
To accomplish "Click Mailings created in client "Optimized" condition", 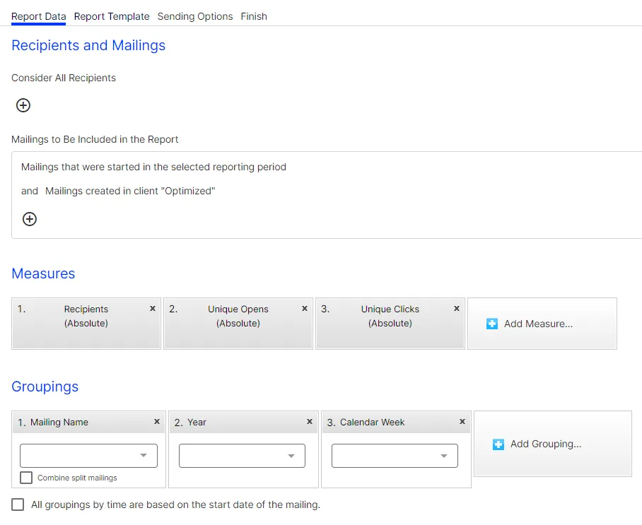I will [130, 191].
